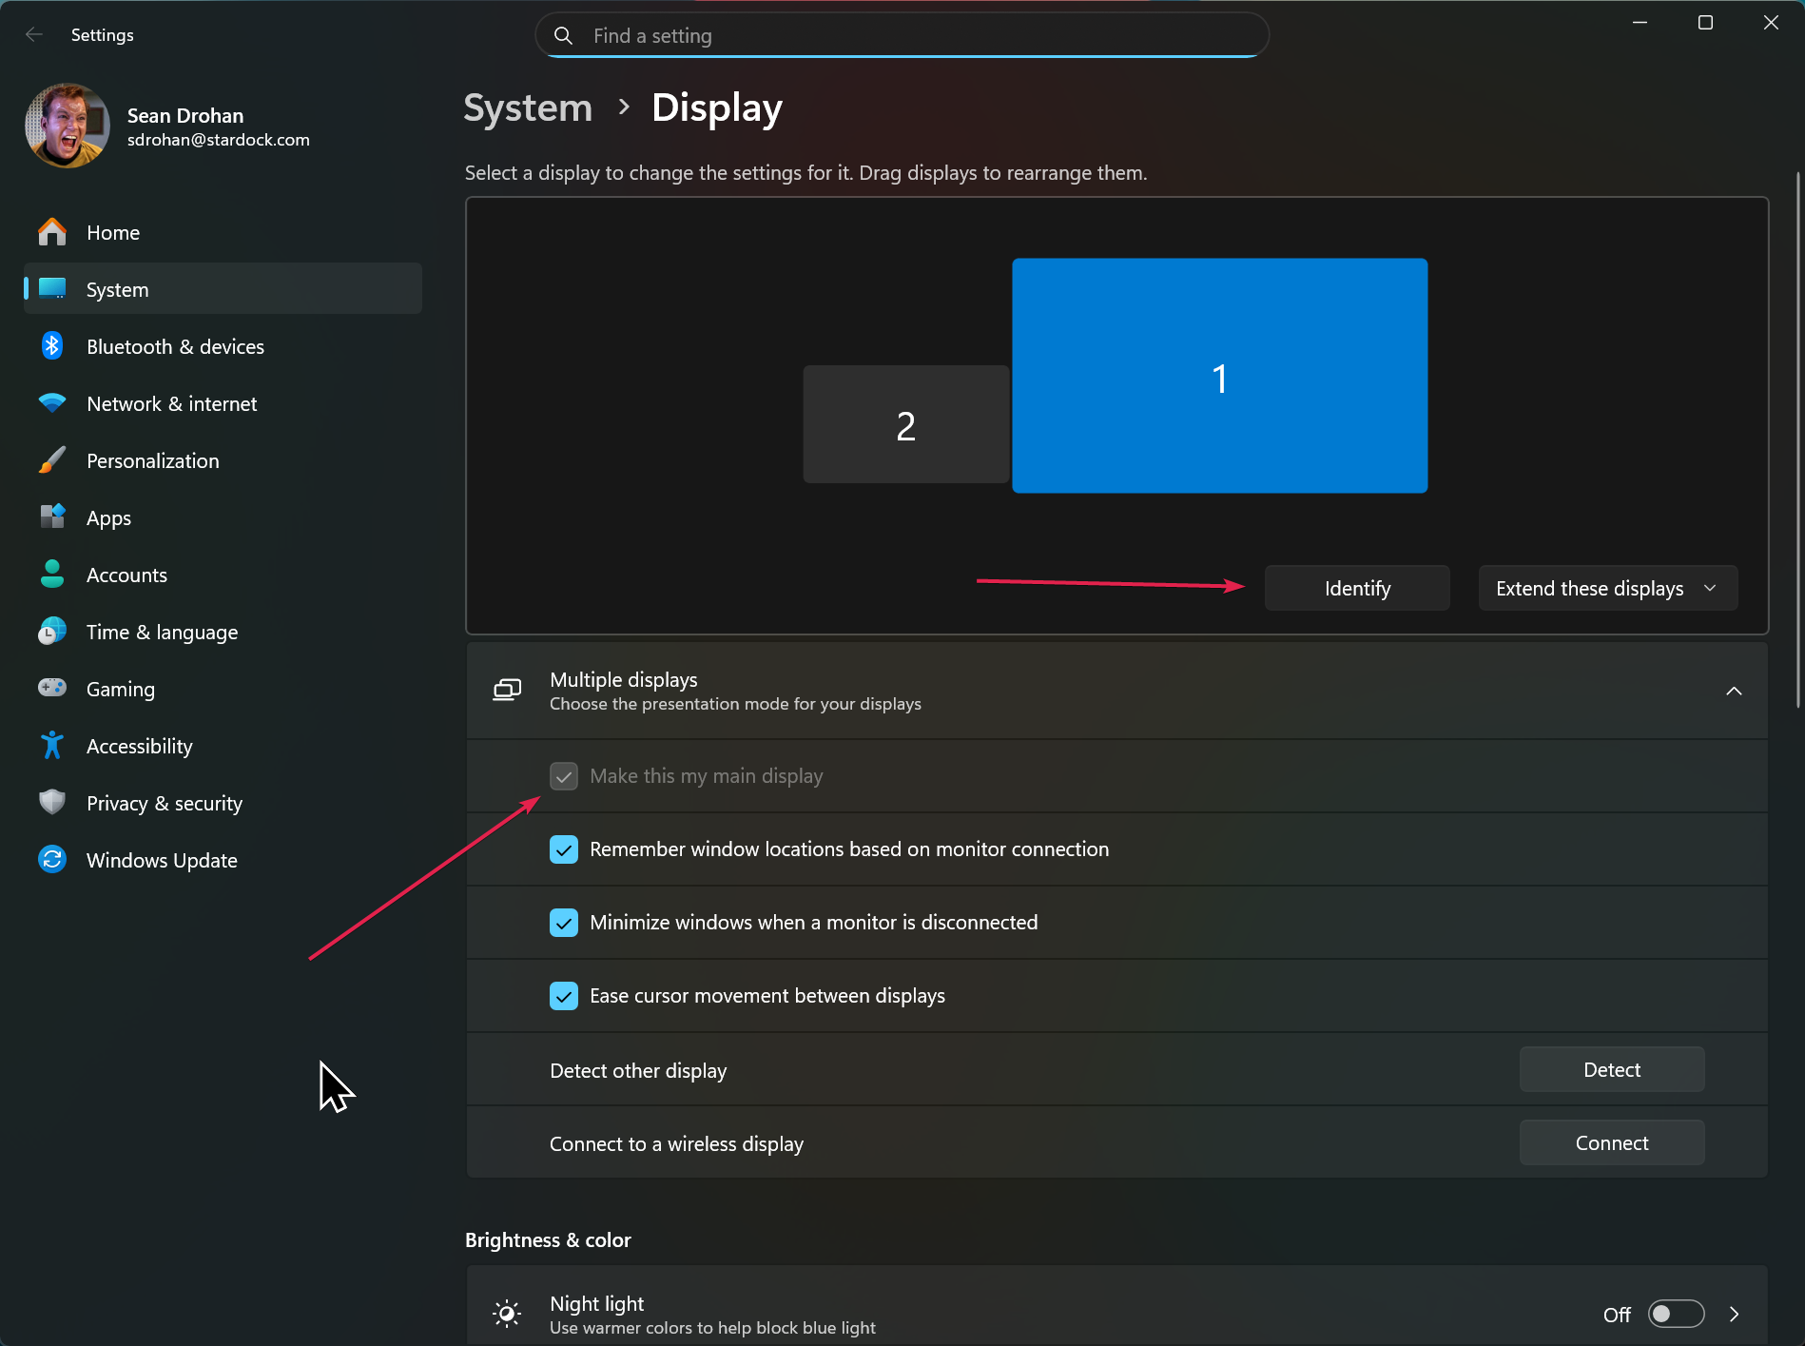Collapse the Multiple displays section

pos(1733,692)
